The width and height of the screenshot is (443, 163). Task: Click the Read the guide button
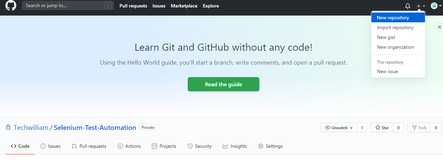(223, 84)
